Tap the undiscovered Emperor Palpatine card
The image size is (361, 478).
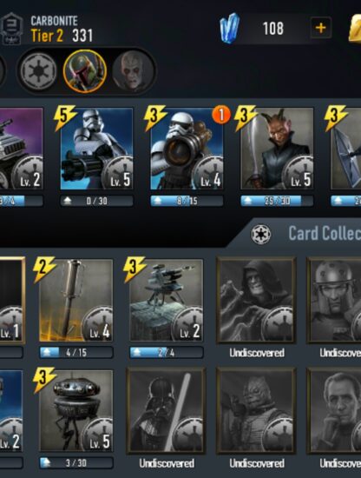[x=256, y=301]
